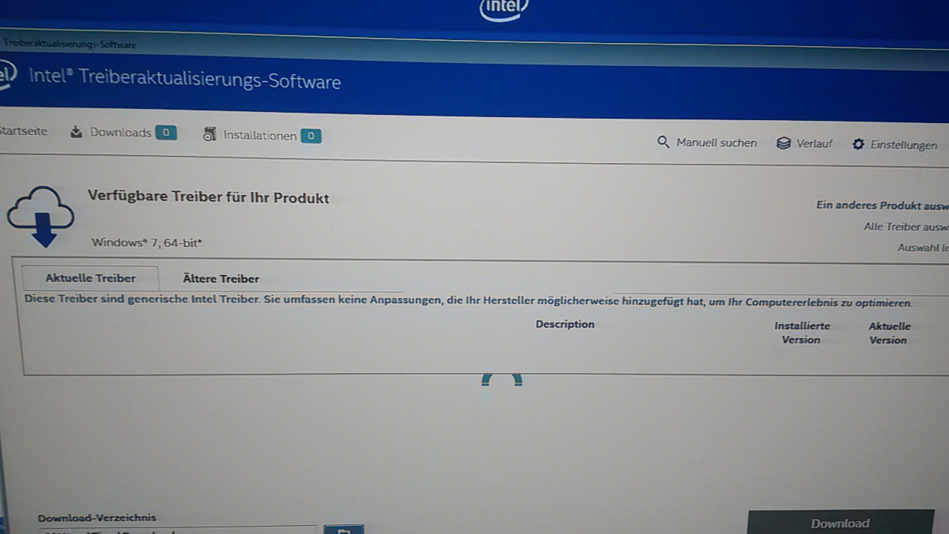Switch to Ältere Treiber tab
Image resolution: width=949 pixels, height=534 pixels.
point(221,279)
